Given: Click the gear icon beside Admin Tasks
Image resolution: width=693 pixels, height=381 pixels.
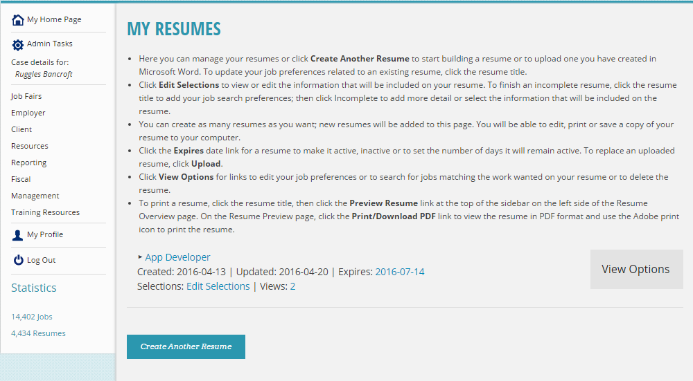Looking at the screenshot, I should tap(18, 44).
